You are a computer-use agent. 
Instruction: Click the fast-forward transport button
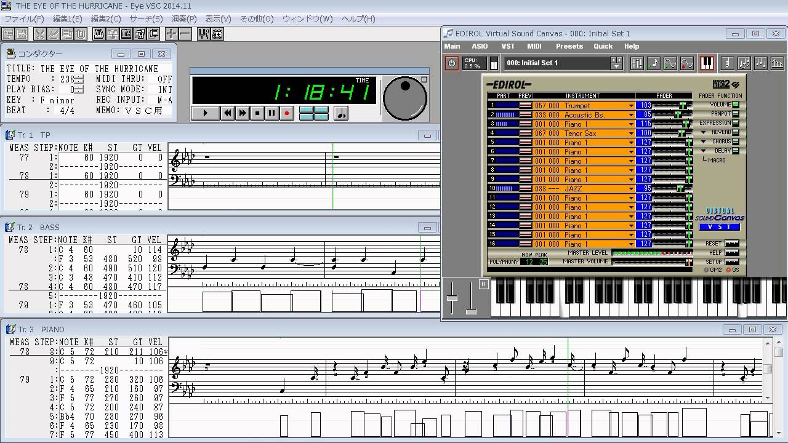[242, 113]
